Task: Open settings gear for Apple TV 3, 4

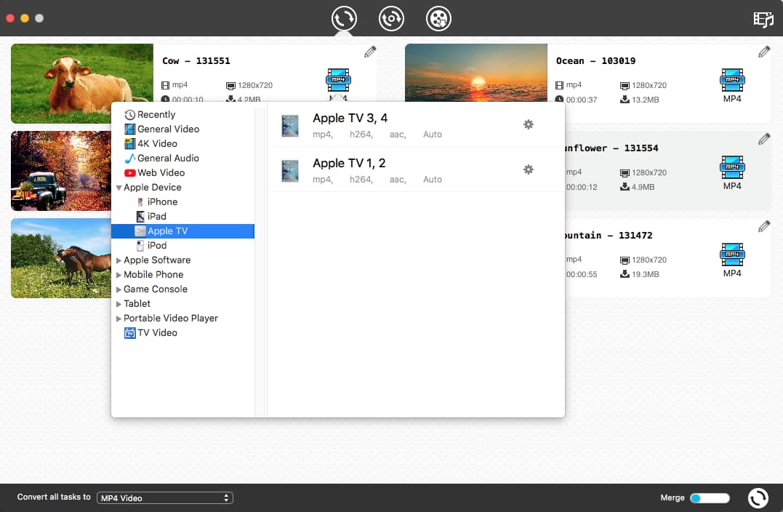Action: tap(529, 124)
